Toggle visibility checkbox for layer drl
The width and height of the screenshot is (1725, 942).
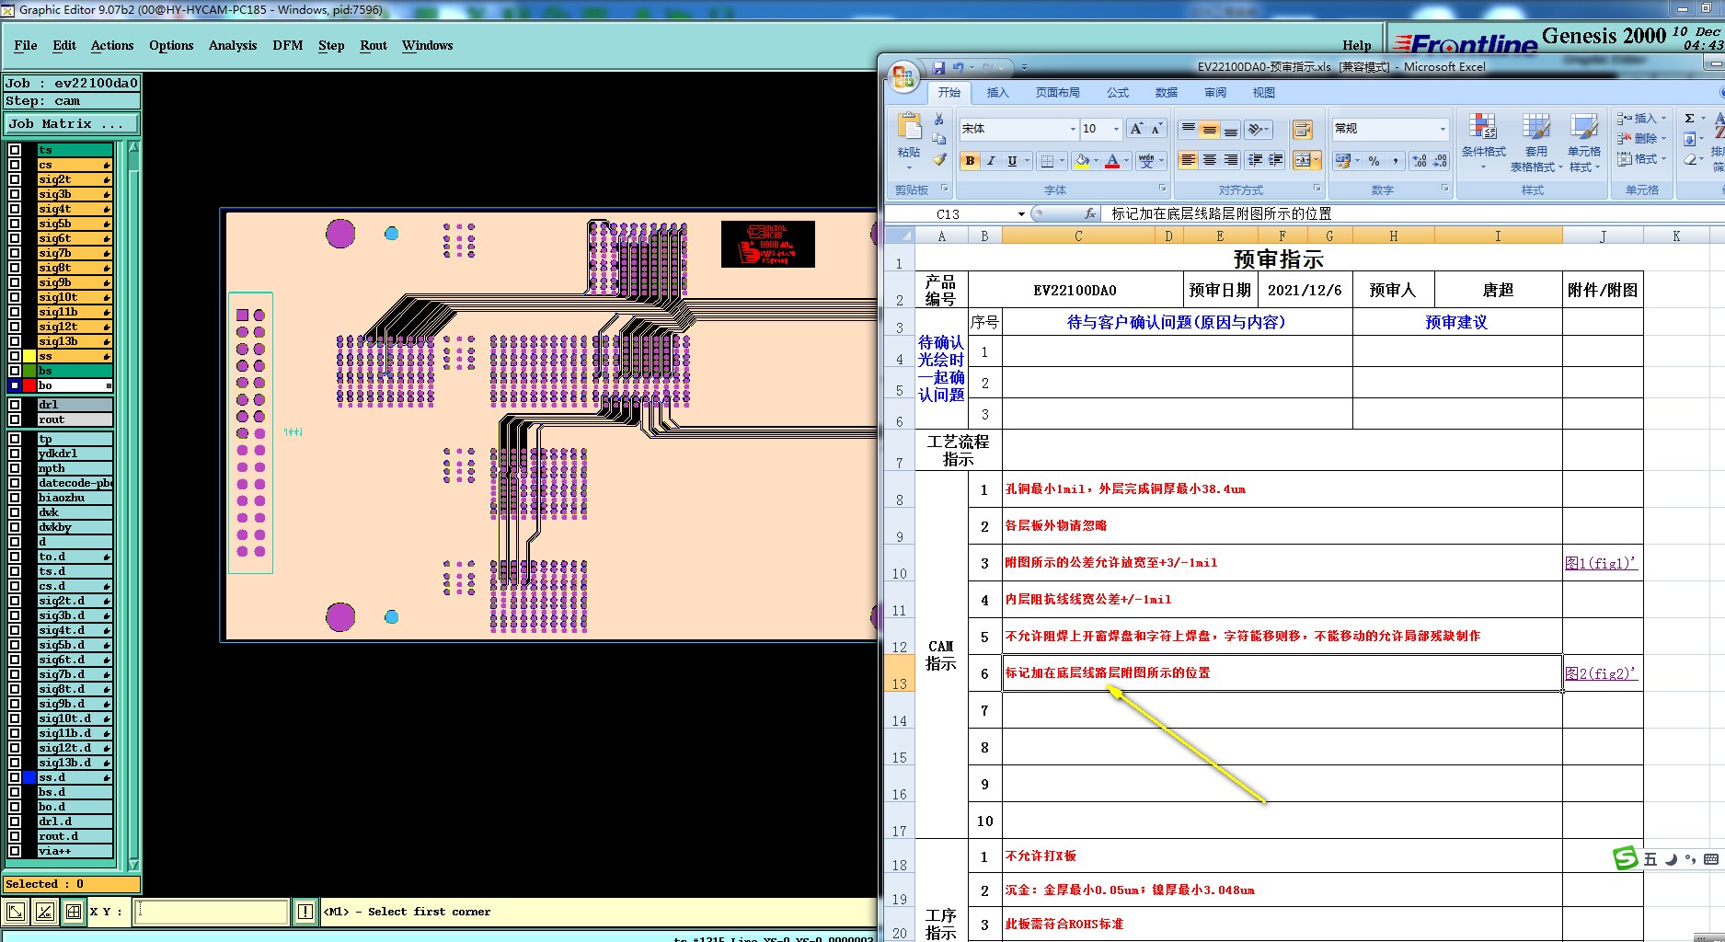point(15,405)
